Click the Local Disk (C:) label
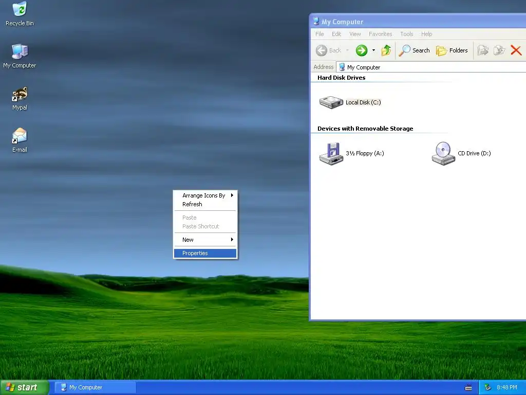 (363, 102)
